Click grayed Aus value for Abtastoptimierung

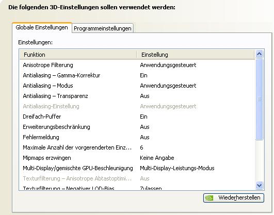144,178
